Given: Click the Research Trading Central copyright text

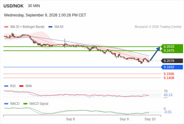Looking at the screenshot, I should tap(158, 27).
